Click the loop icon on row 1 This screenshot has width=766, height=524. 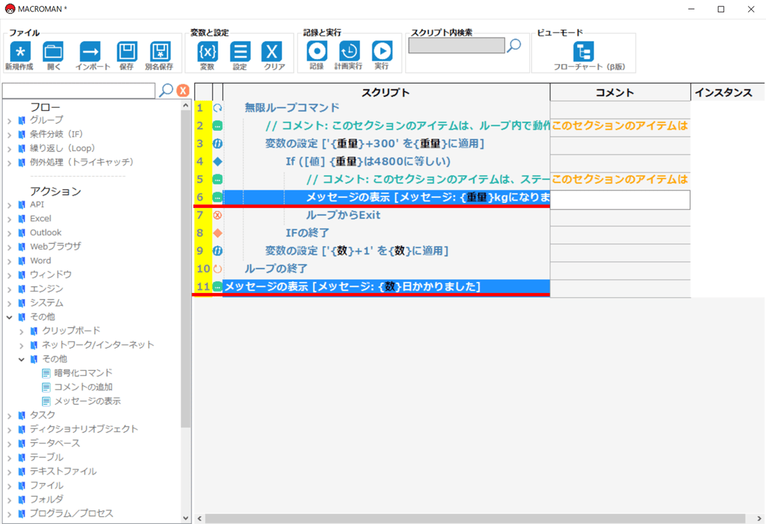pos(217,108)
